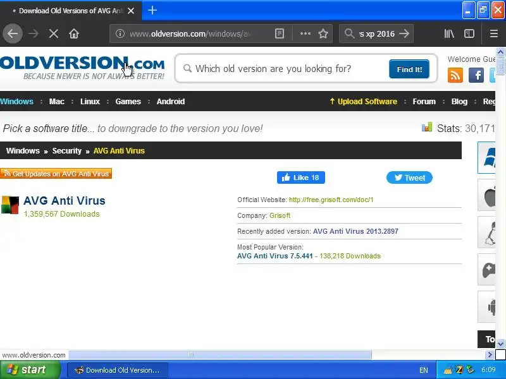Viewport: 506px width, 379px height.
Task: Click the Stats bar chart icon
Action: click(426, 128)
